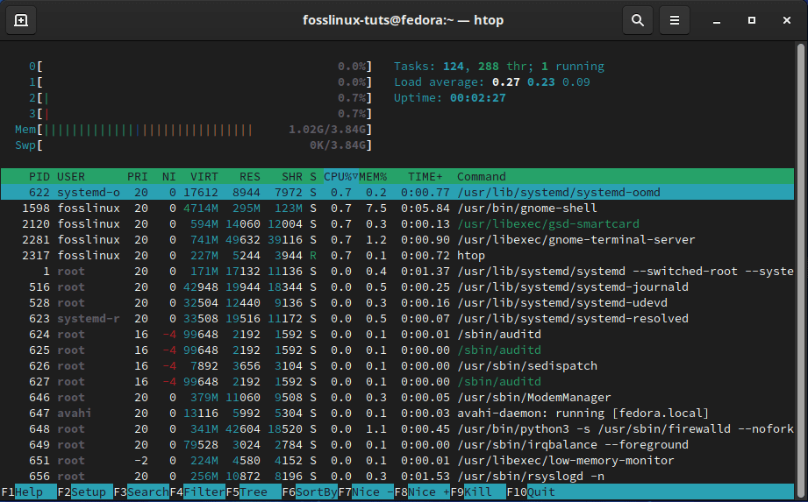This screenshot has height=502, width=808.
Task: Click the CPU 1 usage meter
Action: pos(200,82)
